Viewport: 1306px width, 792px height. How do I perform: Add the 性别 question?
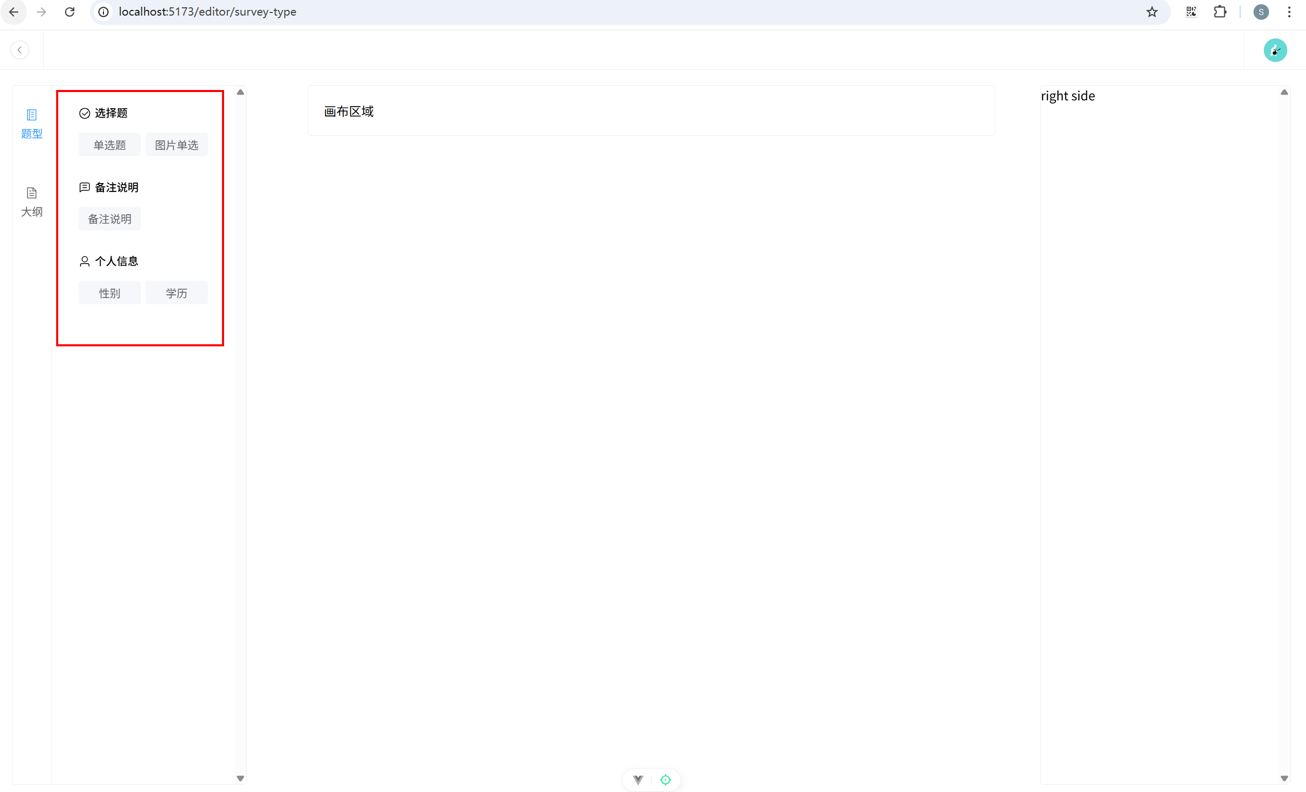109,293
